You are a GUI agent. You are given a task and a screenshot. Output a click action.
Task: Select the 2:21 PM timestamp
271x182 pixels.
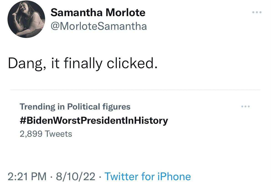click(x=27, y=177)
